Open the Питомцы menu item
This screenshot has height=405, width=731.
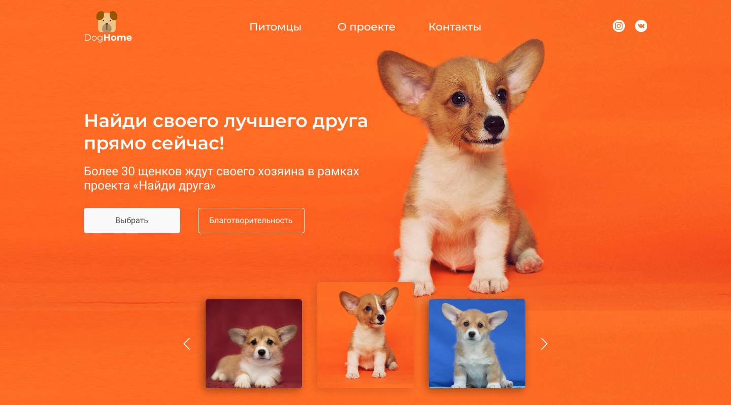[276, 27]
